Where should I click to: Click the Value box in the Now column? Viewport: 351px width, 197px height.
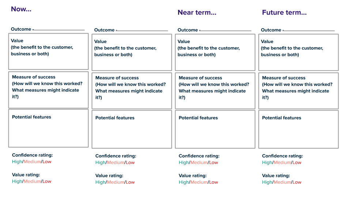(x=48, y=51)
